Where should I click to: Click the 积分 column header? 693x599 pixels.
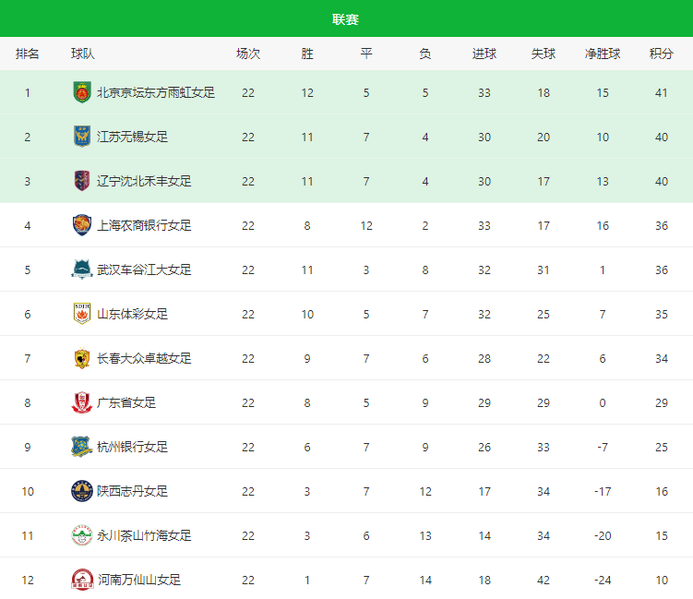click(661, 54)
